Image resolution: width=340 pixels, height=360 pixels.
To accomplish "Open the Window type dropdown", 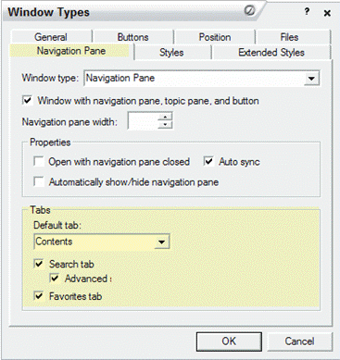I will [x=311, y=79].
